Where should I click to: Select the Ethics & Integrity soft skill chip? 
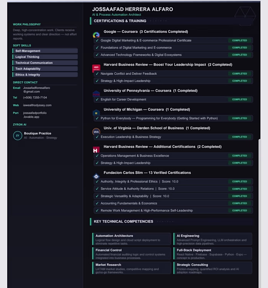45,75
